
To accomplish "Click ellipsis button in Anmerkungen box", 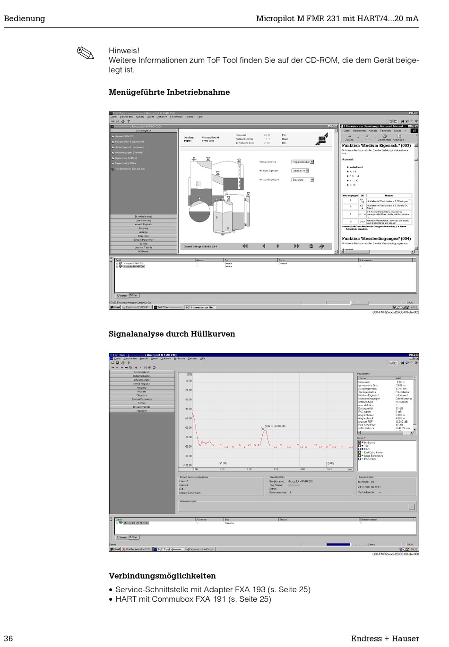I will (411, 507).
